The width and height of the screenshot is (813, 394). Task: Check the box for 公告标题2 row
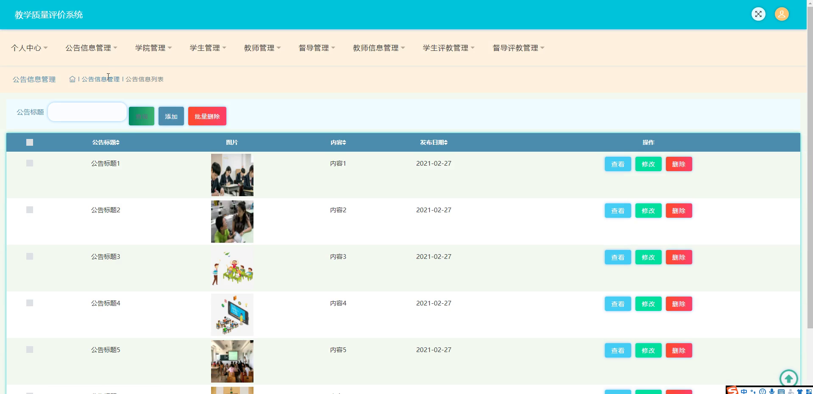point(30,210)
